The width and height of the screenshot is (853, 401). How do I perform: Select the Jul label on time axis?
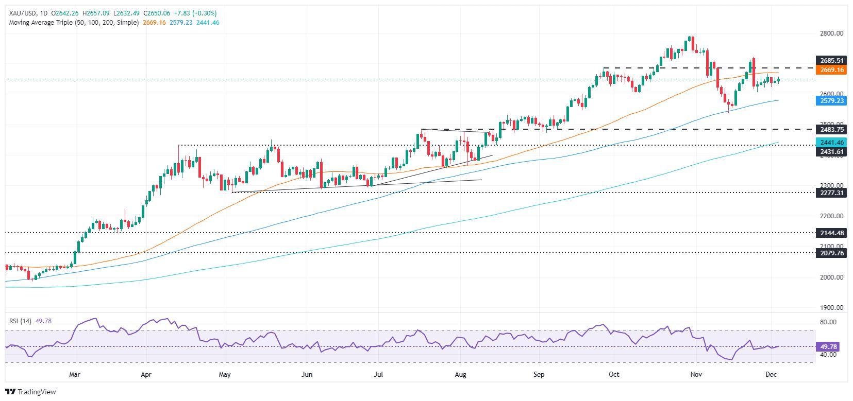click(x=383, y=374)
